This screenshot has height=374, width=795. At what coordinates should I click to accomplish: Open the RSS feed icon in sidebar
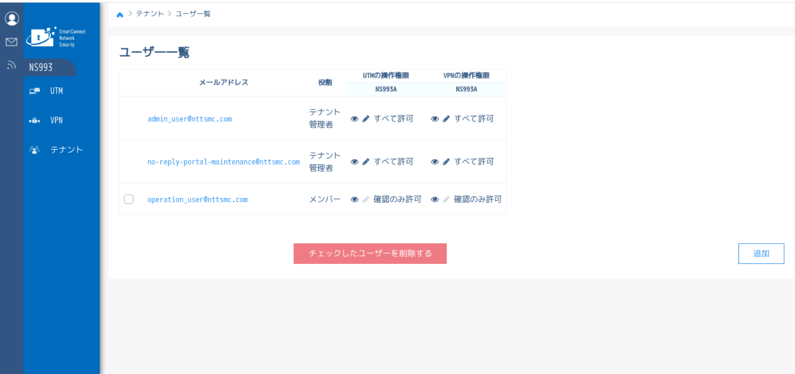(x=11, y=65)
